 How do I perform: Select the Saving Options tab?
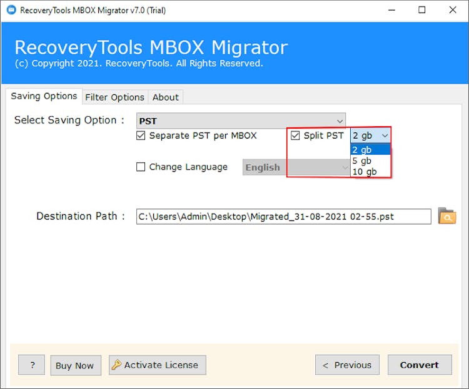click(x=44, y=96)
